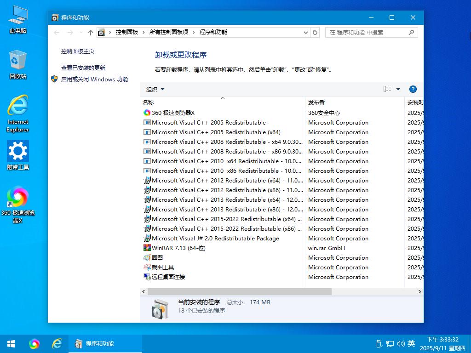
Task: Click the help question mark icon
Action: tap(413, 89)
